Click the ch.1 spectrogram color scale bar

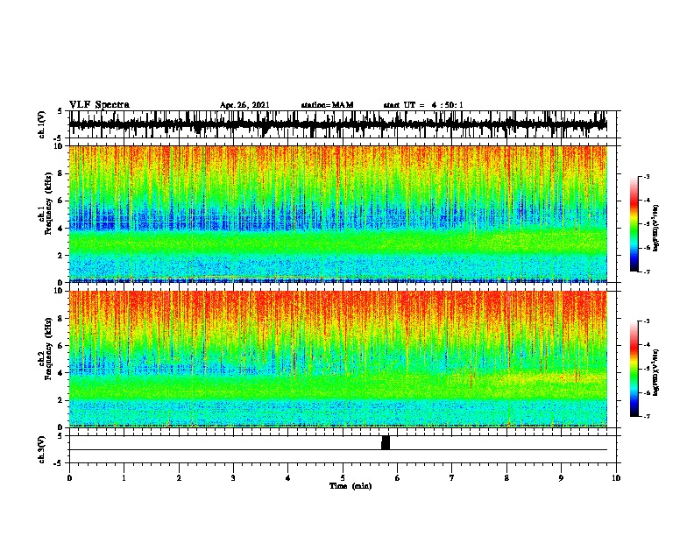tap(634, 224)
